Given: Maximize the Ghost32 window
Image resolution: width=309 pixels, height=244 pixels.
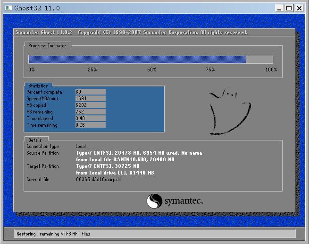Looking at the screenshot, I should 289,8.
